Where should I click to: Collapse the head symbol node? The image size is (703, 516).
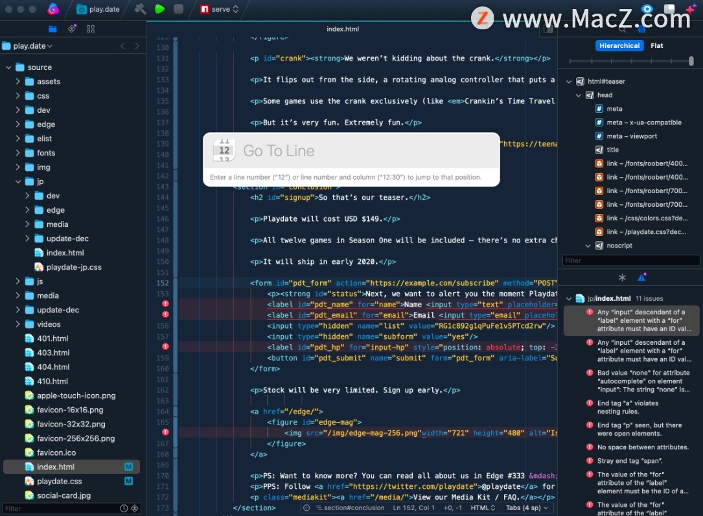[x=579, y=95]
